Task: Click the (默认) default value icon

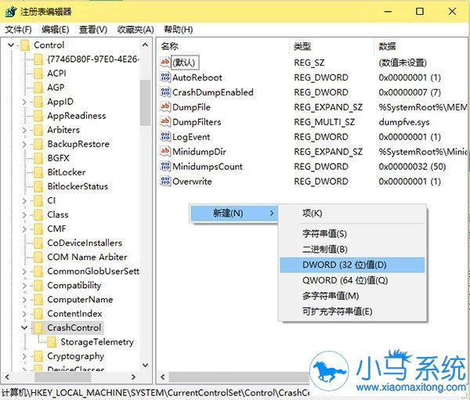Action: click(x=165, y=63)
